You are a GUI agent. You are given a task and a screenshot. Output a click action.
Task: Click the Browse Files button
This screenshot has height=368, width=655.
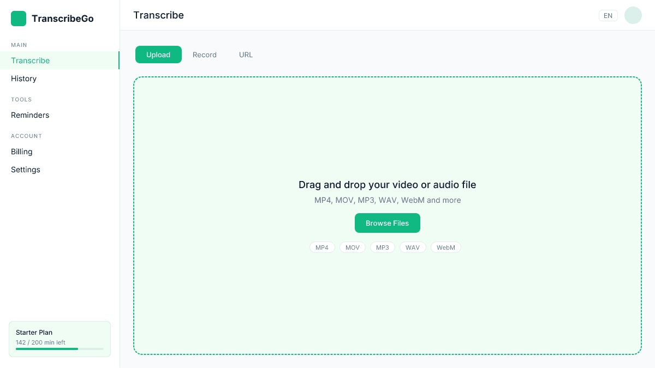point(388,223)
